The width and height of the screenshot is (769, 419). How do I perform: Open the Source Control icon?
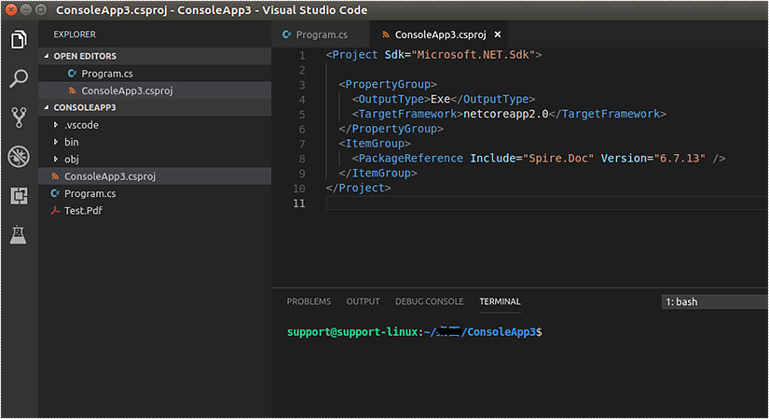(x=19, y=118)
